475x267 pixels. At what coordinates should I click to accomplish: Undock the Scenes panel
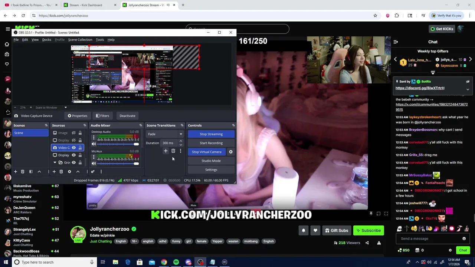(x=46, y=125)
